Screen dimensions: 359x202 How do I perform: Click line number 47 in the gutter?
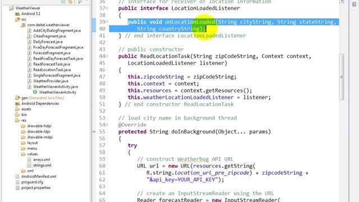pyautogui.click(x=102, y=77)
